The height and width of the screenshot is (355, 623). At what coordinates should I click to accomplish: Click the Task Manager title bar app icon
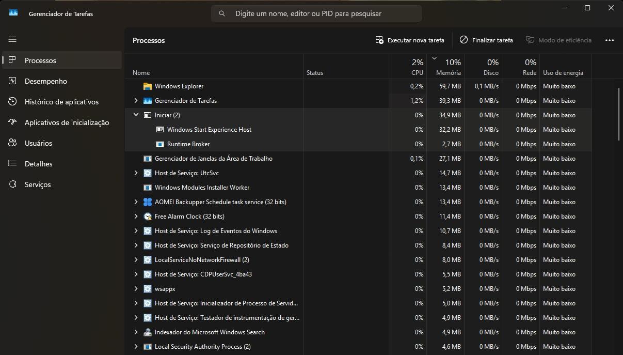tap(13, 13)
